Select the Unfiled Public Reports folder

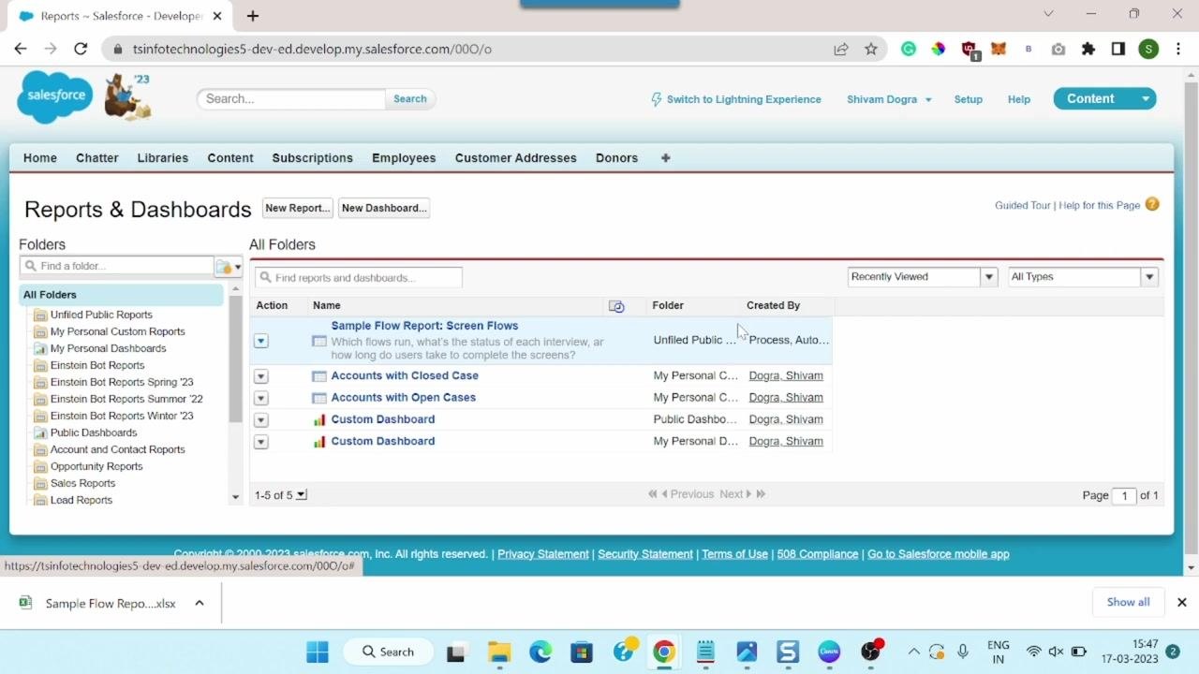coord(101,315)
